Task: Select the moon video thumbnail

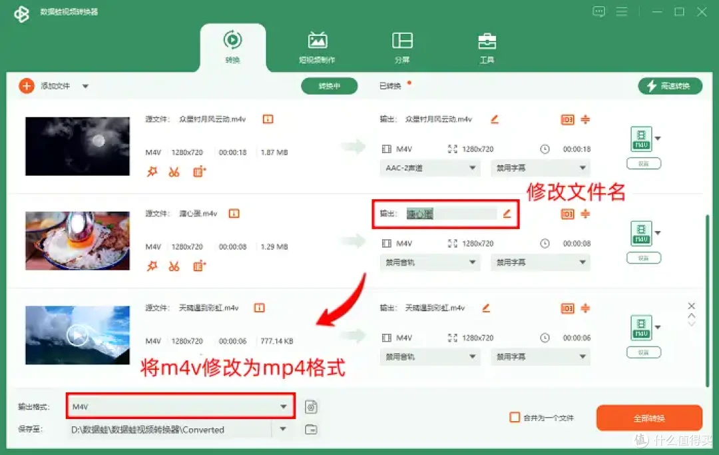Action: point(77,147)
